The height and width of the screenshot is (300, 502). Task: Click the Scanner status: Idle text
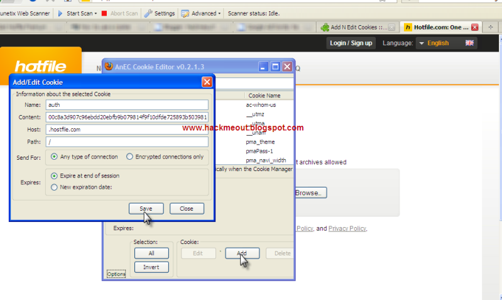point(254,13)
